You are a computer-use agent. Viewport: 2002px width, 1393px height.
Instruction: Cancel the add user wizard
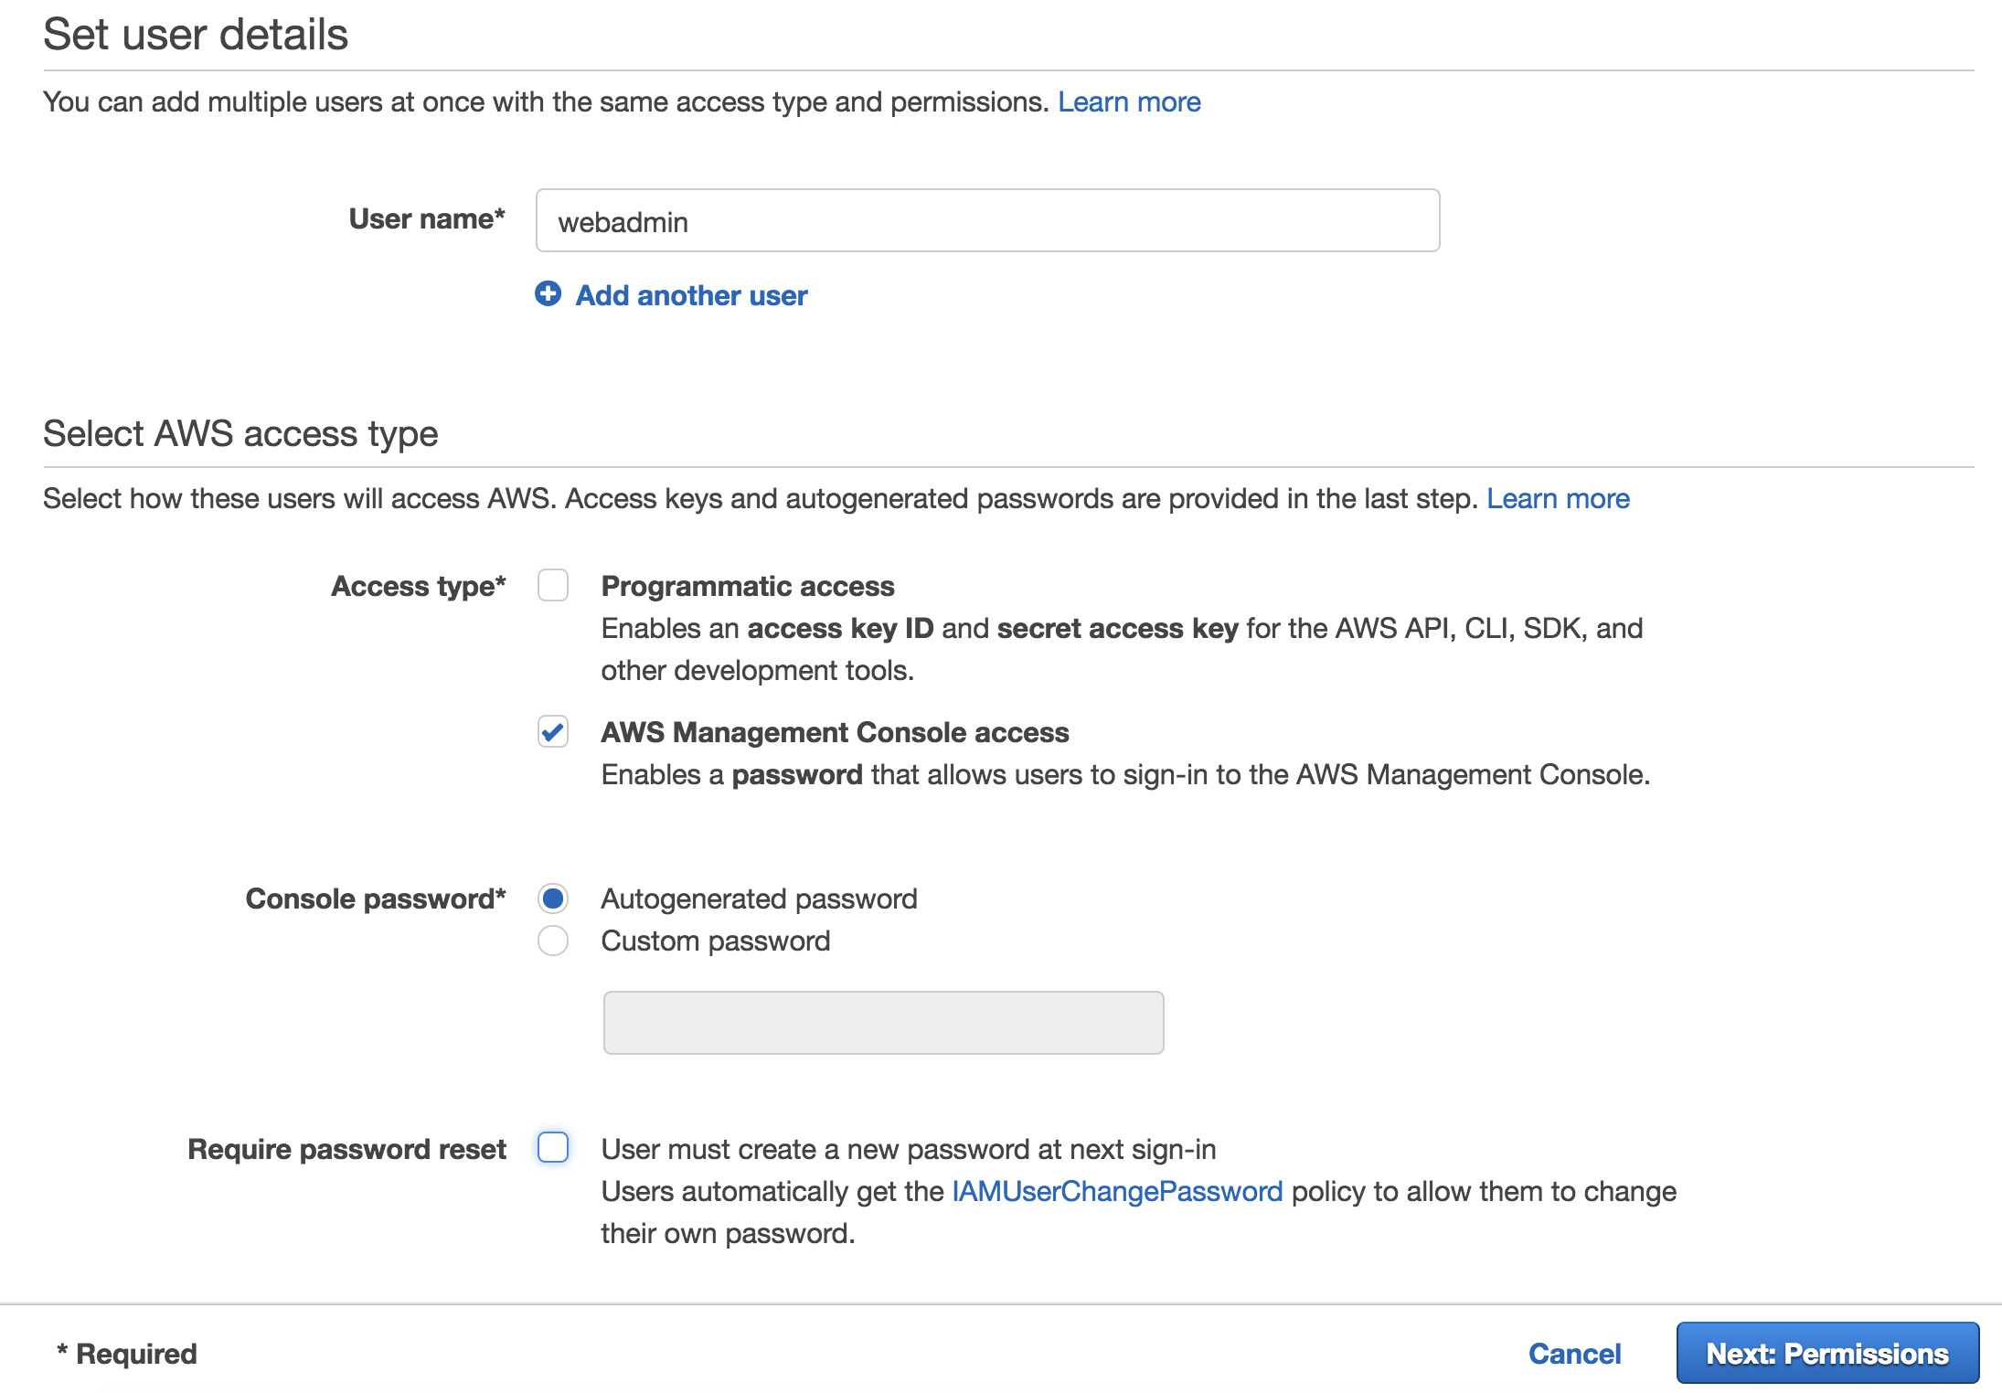click(1574, 1354)
